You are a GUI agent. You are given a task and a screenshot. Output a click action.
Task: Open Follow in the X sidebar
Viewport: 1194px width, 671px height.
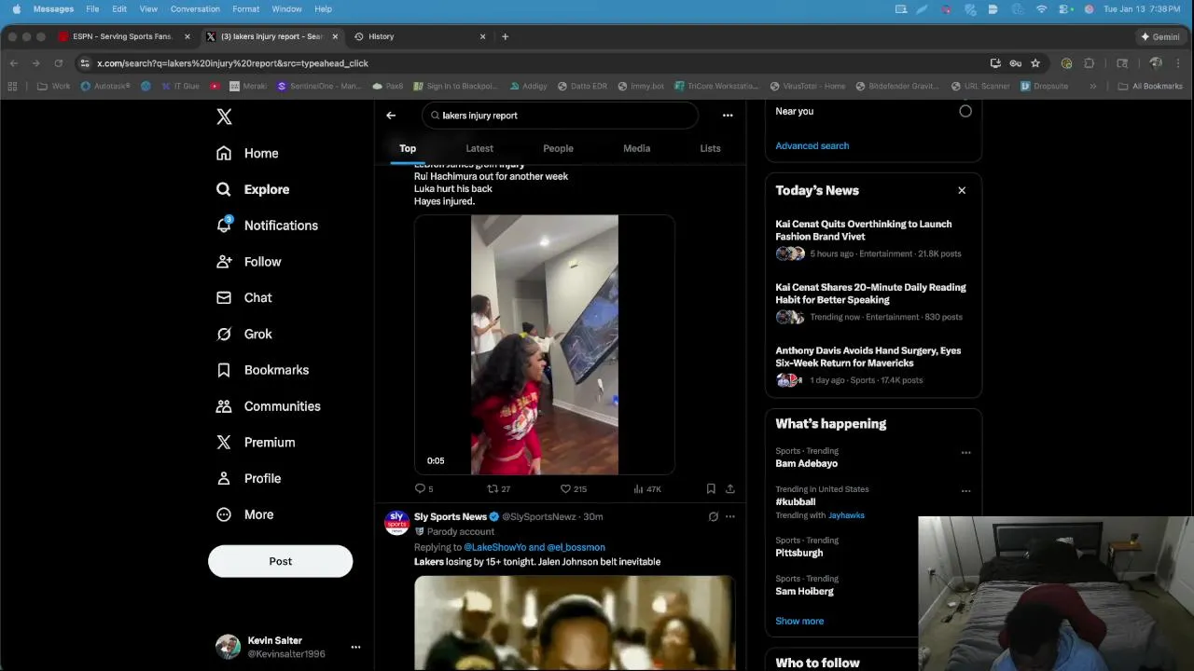(249, 262)
